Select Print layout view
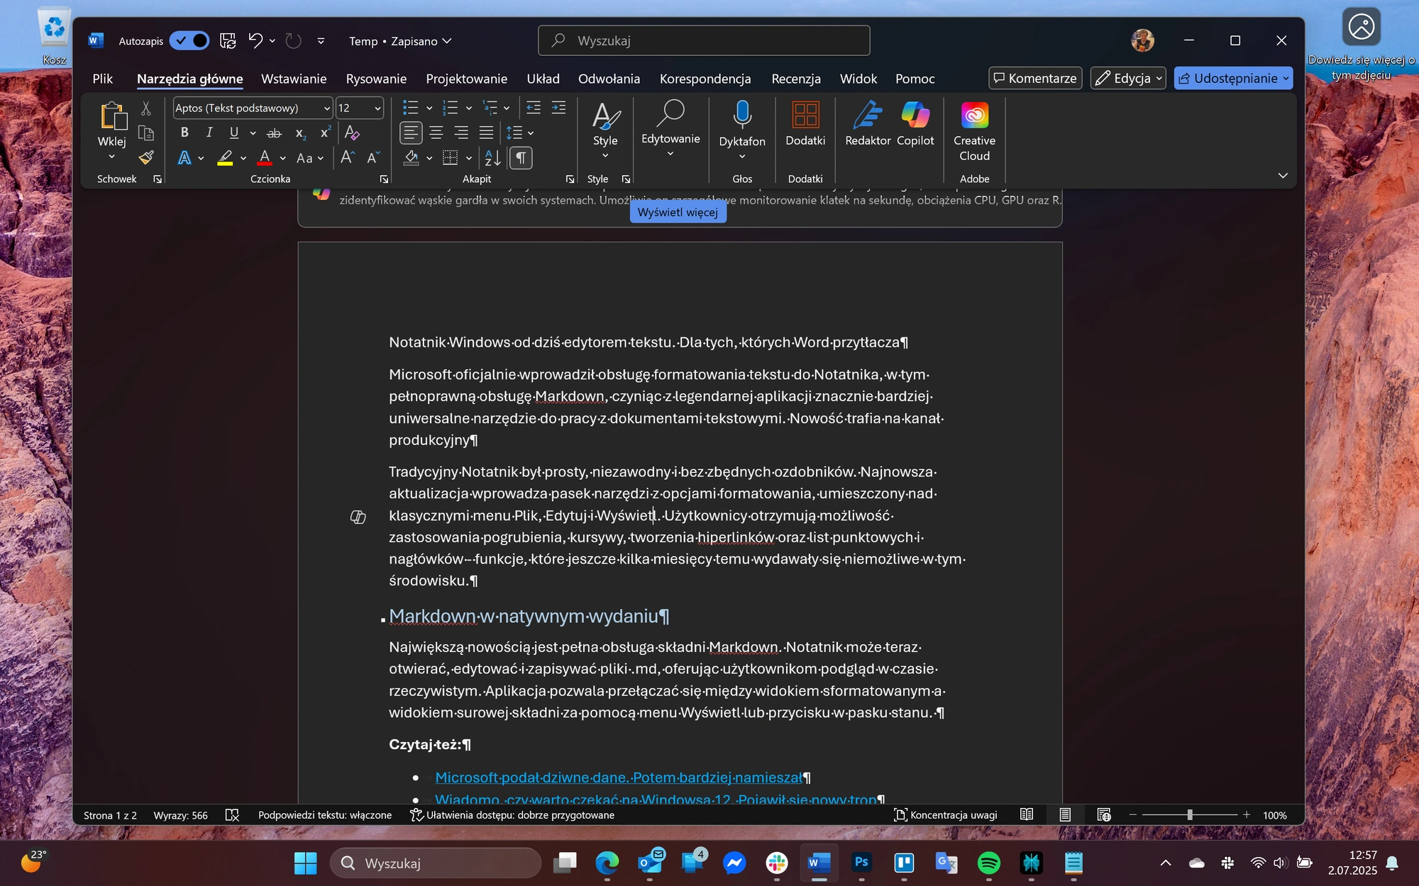Image resolution: width=1419 pixels, height=886 pixels. tap(1065, 815)
